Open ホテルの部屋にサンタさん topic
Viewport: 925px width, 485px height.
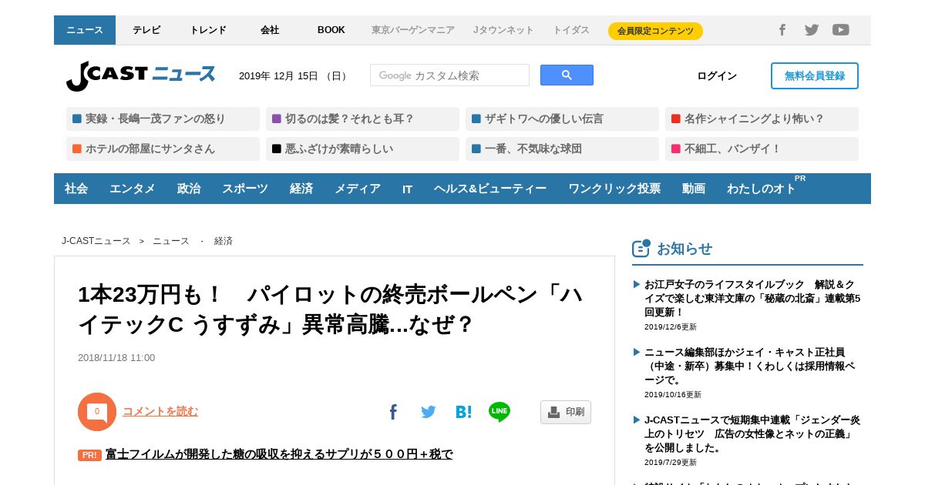[163, 149]
